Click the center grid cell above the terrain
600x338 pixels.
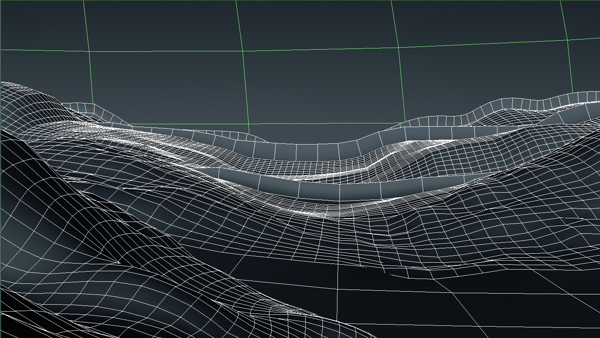pyautogui.click(x=322, y=86)
